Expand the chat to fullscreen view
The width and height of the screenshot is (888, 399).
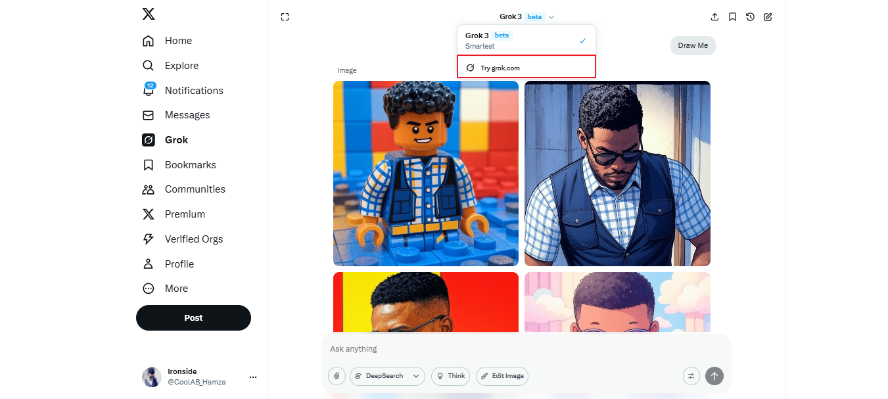(x=285, y=16)
